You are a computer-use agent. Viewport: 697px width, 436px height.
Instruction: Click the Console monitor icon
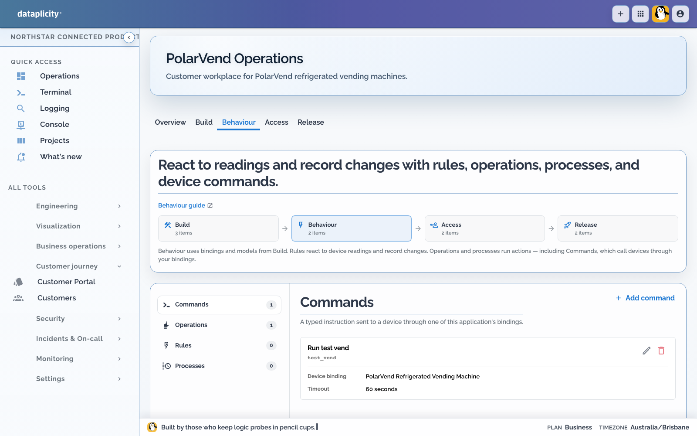click(x=21, y=125)
